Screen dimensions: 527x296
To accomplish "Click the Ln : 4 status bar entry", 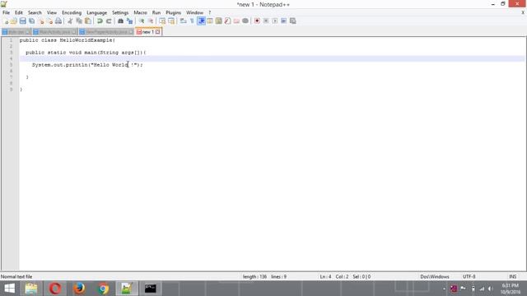I will click(x=325, y=277).
